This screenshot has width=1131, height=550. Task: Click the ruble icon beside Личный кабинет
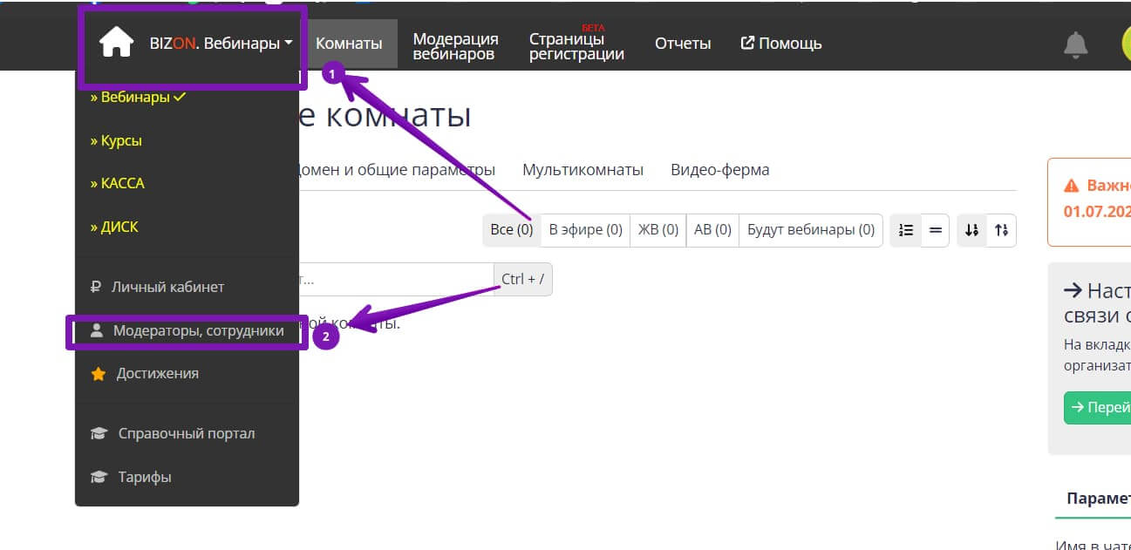[96, 287]
